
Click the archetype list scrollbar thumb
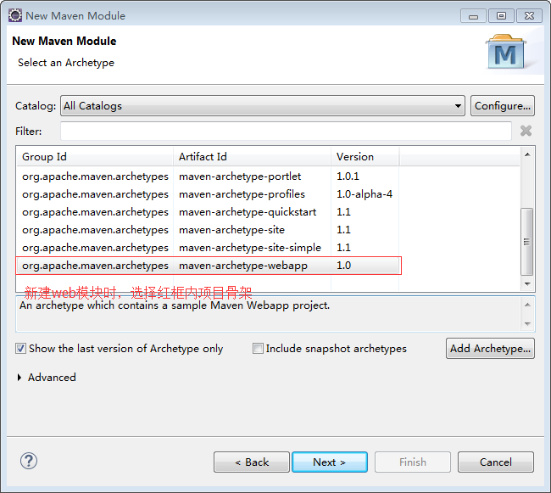pyautogui.click(x=526, y=242)
